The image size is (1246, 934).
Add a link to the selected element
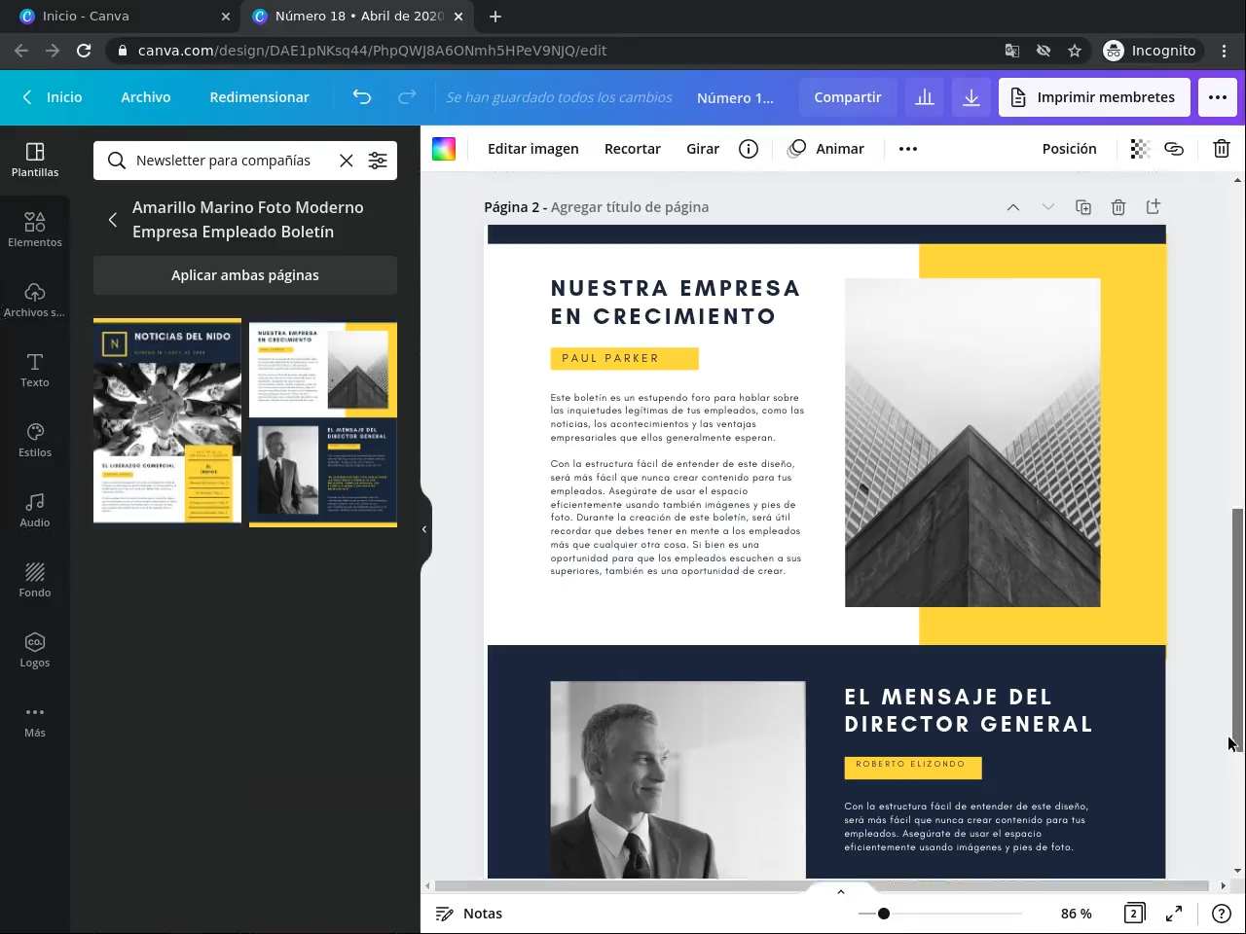(1174, 149)
